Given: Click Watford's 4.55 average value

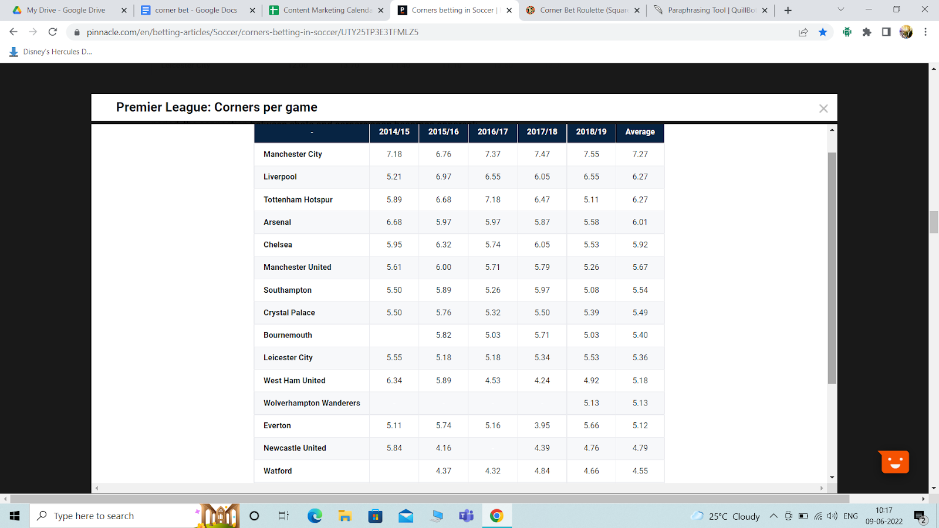Looking at the screenshot, I should click(x=640, y=471).
